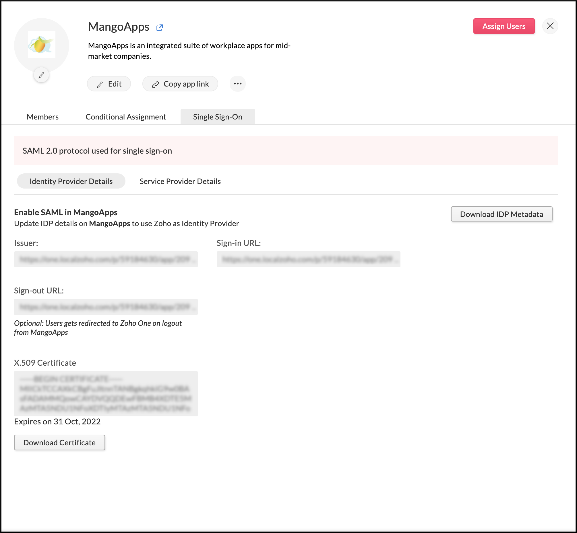
Task: Click the more options ellipsis icon
Action: [238, 84]
